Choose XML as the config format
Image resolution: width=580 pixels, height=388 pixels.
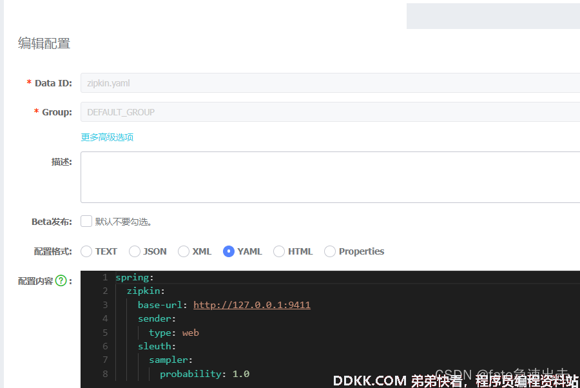tap(184, 251)
